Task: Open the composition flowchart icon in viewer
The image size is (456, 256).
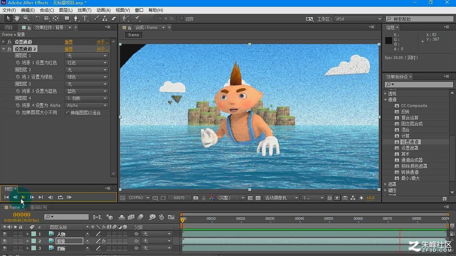Action: click(353, 198)
